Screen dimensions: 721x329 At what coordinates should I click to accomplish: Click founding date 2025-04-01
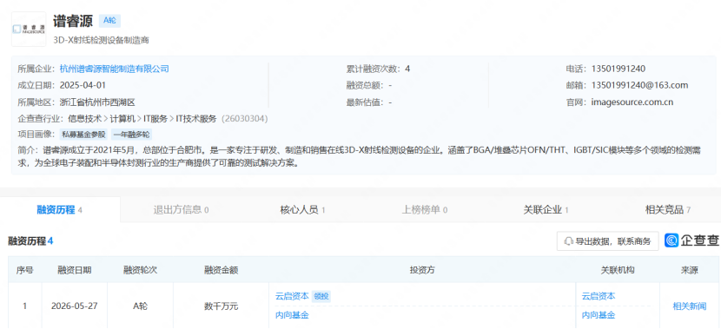click(x=83, y=85)
